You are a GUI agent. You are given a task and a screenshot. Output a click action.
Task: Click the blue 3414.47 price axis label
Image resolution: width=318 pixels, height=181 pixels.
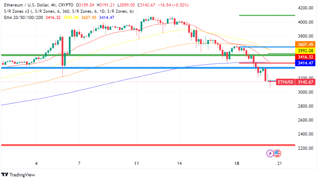(305, 63)
